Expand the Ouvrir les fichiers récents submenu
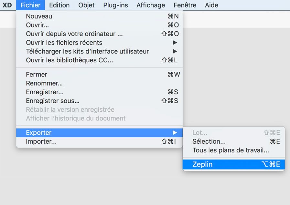 [x=64, y=43]
